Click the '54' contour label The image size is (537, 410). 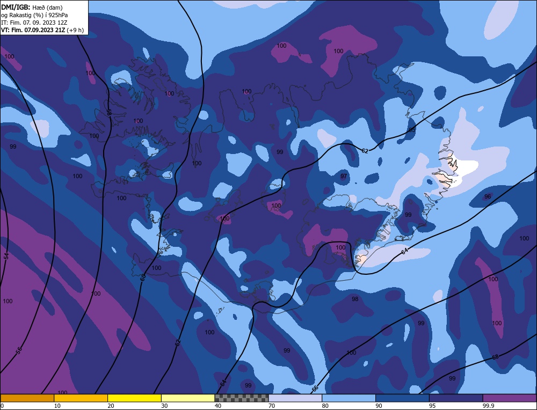[6, 256]
